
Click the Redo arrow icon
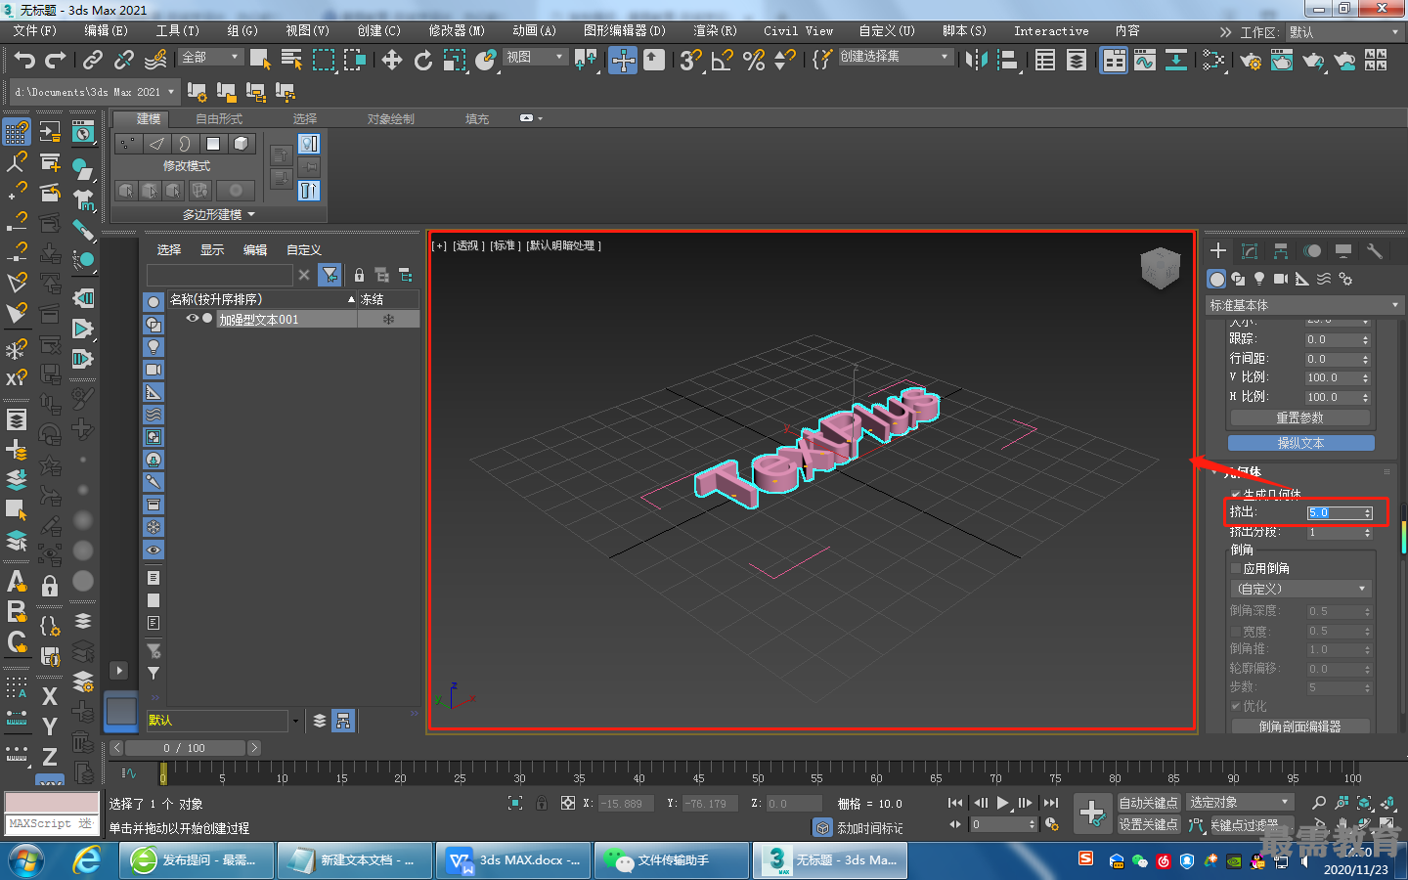pyautogui.click(x=56, y=61)
